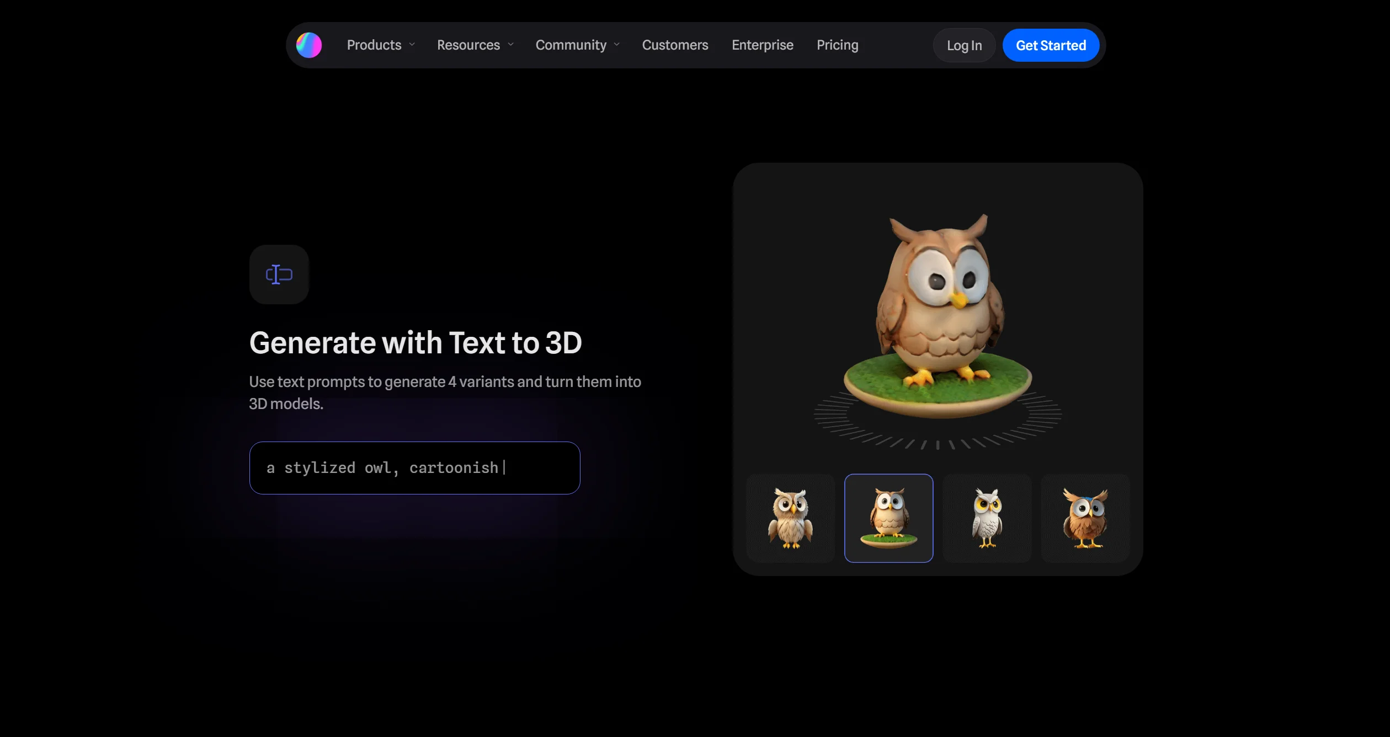Screen dimensions: 1390x737
Task: Click the stylized owl prompt text field
Action: (414, 467)
